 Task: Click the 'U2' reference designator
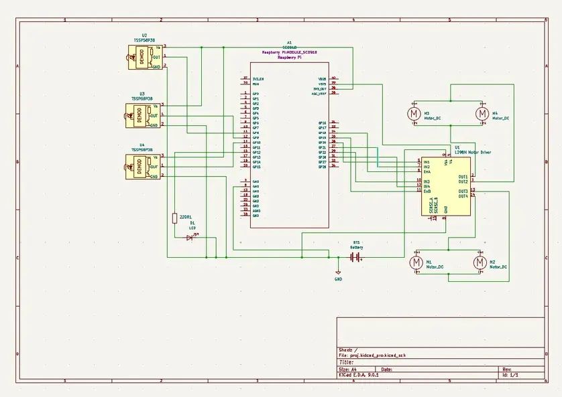[144, 35]
